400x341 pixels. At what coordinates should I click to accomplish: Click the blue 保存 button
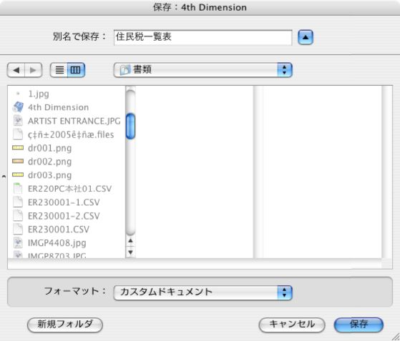click(x=358, y=325)
